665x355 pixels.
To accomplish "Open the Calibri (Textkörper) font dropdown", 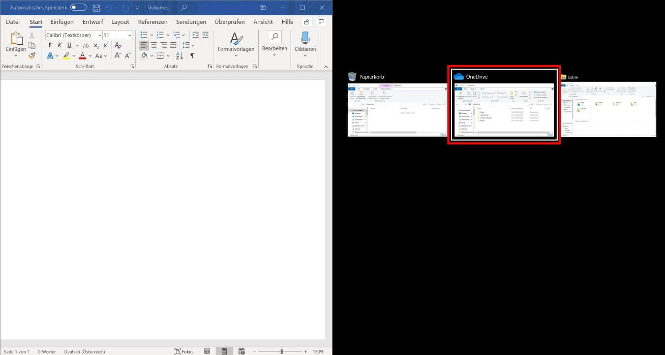I will 99,35.
